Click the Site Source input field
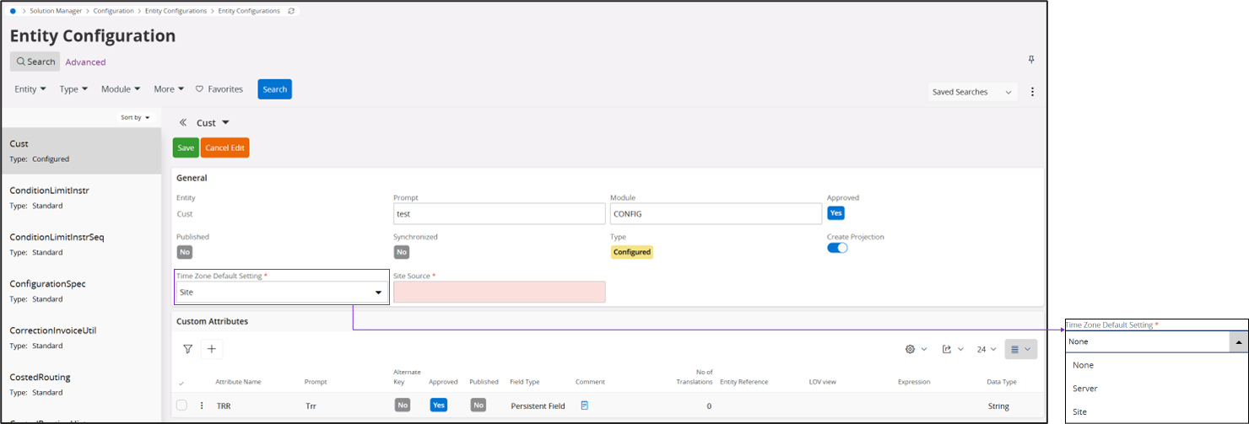 coord(499,292)
